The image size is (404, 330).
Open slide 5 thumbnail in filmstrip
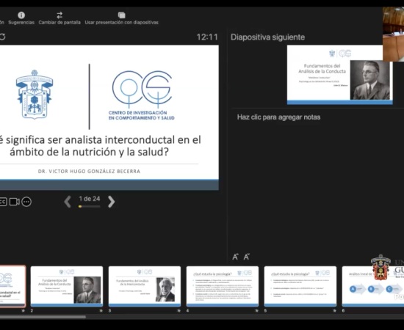pyautogui.click(x=300, y=286)
